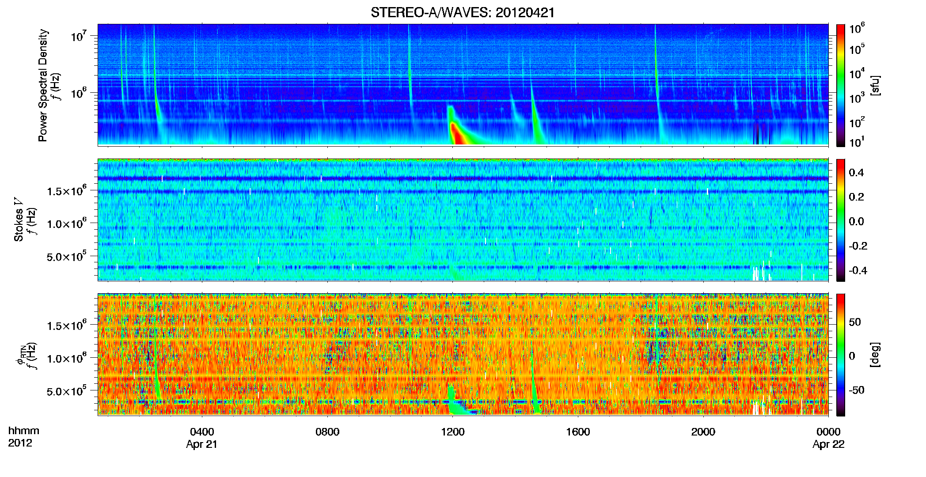Select the "0400" time axis label
This screenshot has height=477, width=926.
pos(202,432)
